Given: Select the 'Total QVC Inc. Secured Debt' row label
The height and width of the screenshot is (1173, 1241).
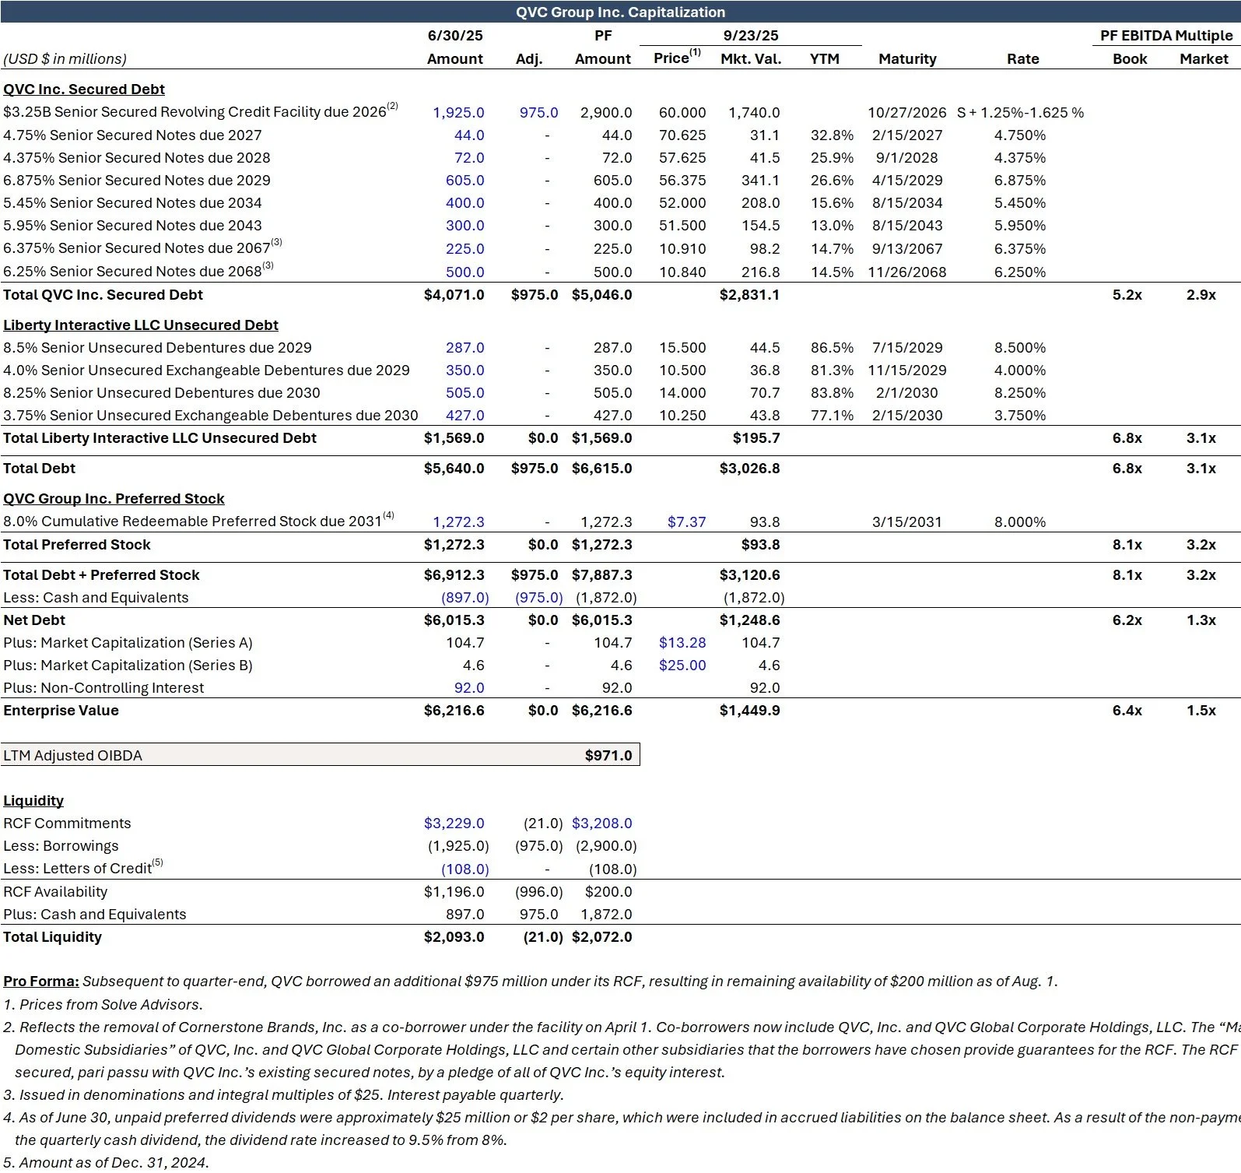Looking at the screenshot, I should click(x=103, y=294).
